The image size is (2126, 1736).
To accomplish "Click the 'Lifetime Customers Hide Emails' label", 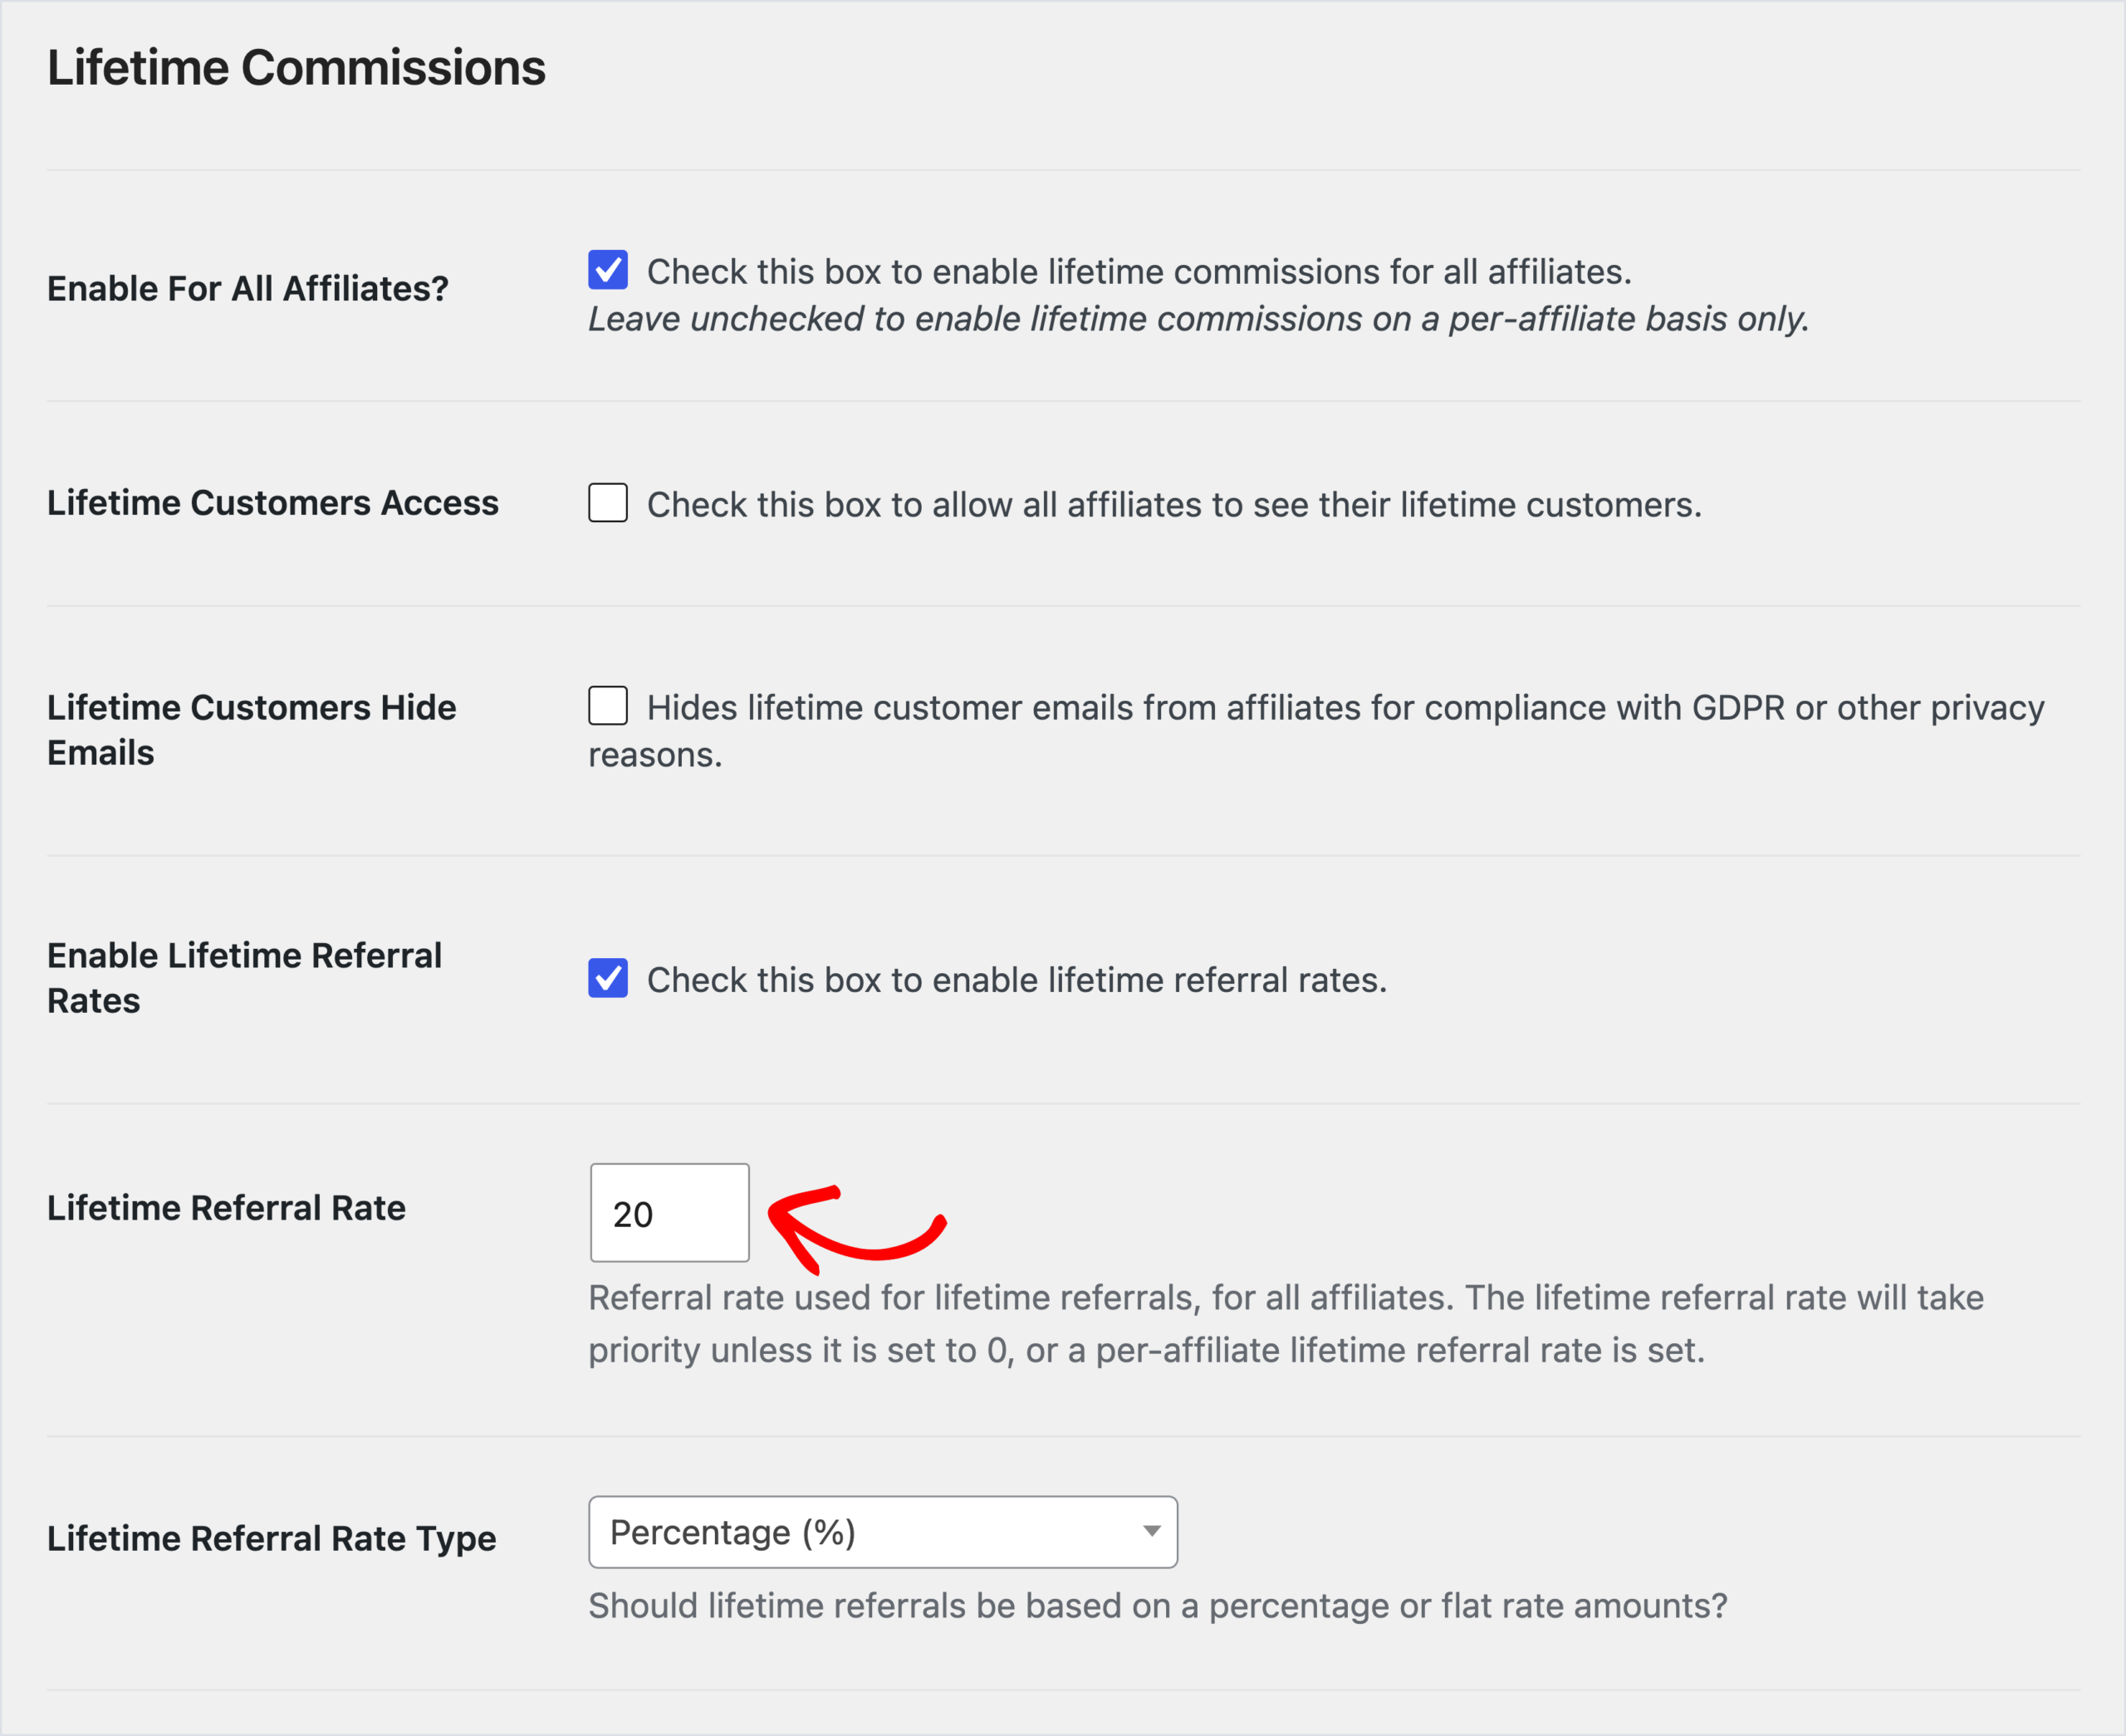I will (251, 730).
